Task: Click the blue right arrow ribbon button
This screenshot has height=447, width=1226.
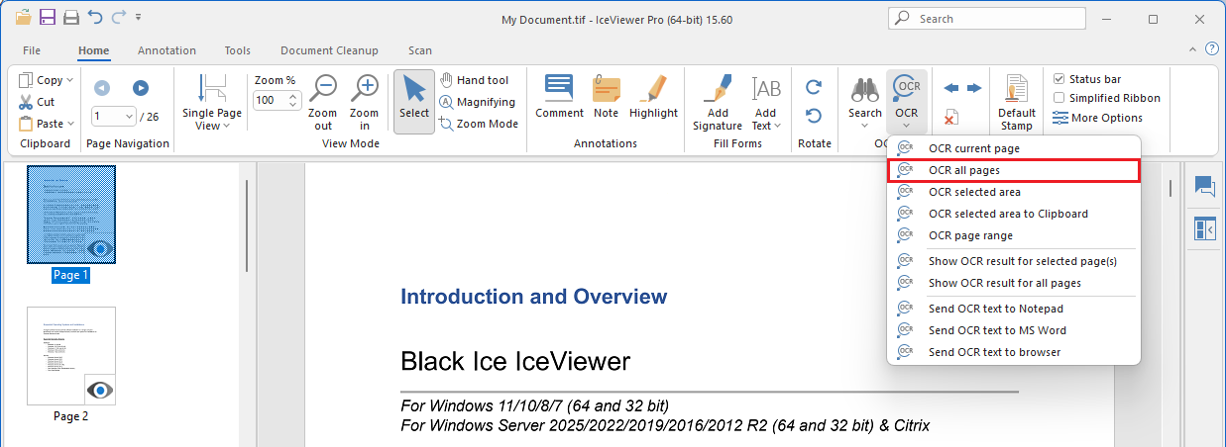Action: point(973,88)
